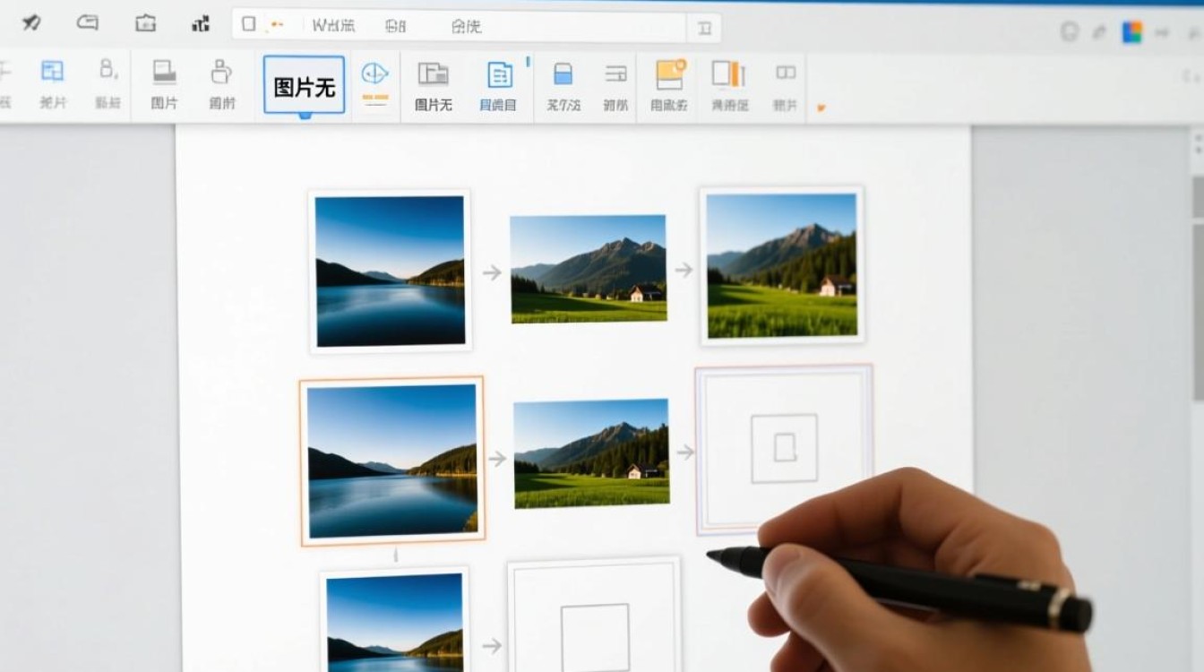The image size is (1204, 672).
Task: Click the icon at the right end of the tab bar
Action: click(x=703, y=27)
